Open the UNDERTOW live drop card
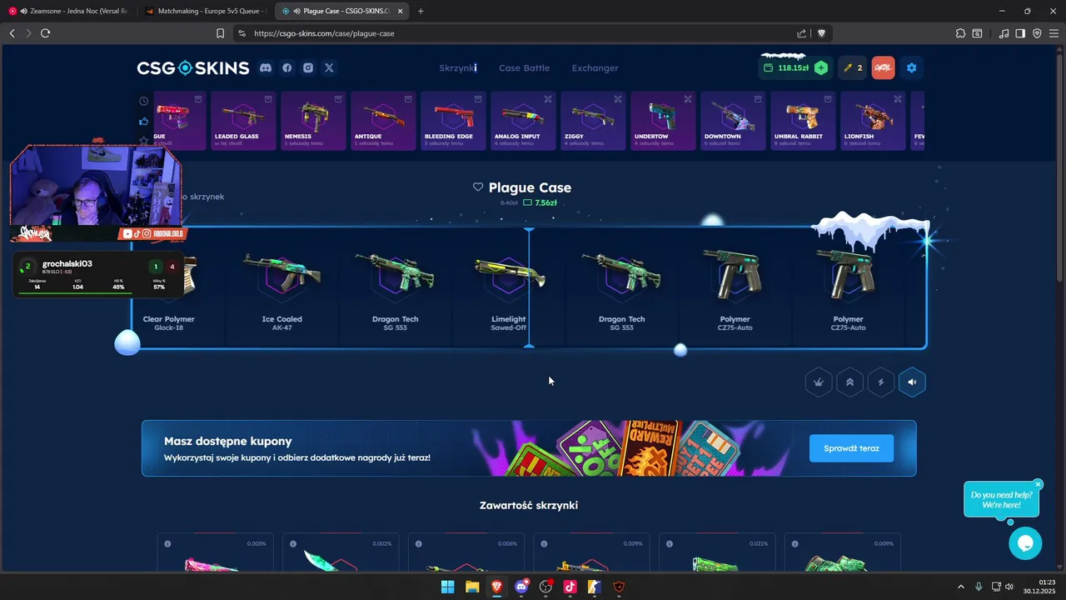Image resolution: width=1066 pixels, height=600 pixels. [663, 121]
